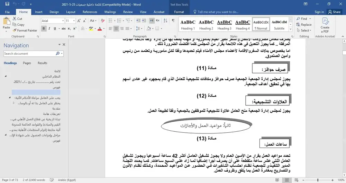Toggle center alignment for the paragraph

116,28
